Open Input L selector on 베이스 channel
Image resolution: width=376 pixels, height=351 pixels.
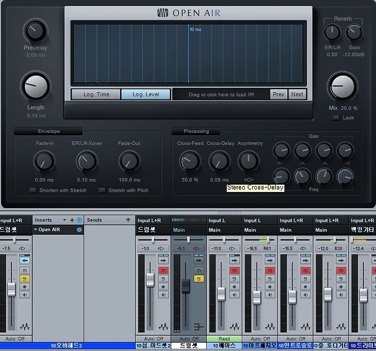224,220
